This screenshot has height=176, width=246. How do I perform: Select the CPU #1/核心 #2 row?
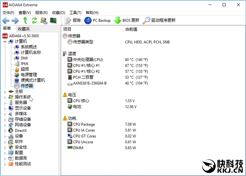(x=108, y=71)
